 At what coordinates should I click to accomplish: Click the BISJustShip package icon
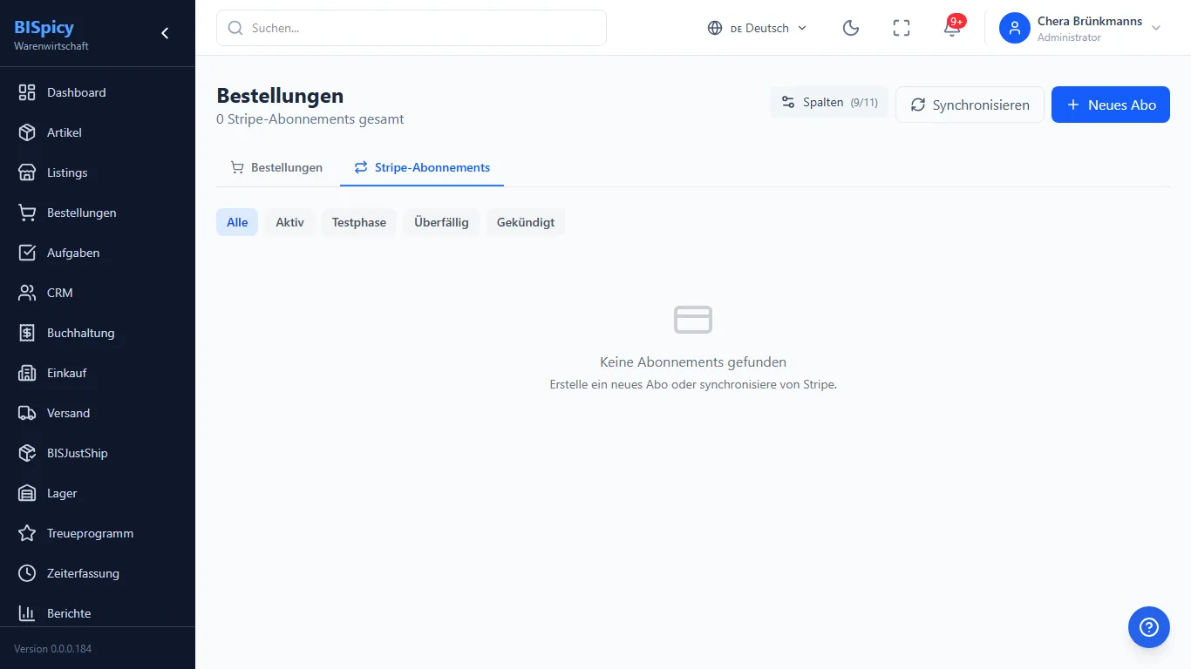27,453
